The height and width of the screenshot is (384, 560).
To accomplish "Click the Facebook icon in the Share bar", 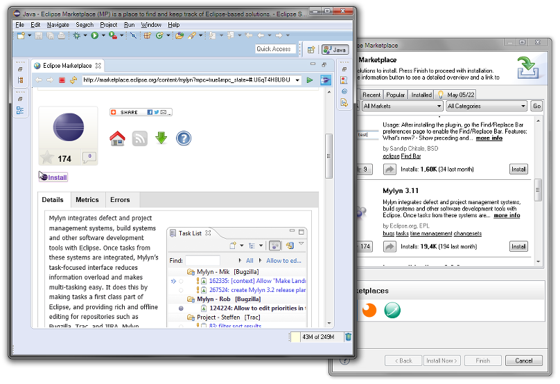I will tap(150, 112).
